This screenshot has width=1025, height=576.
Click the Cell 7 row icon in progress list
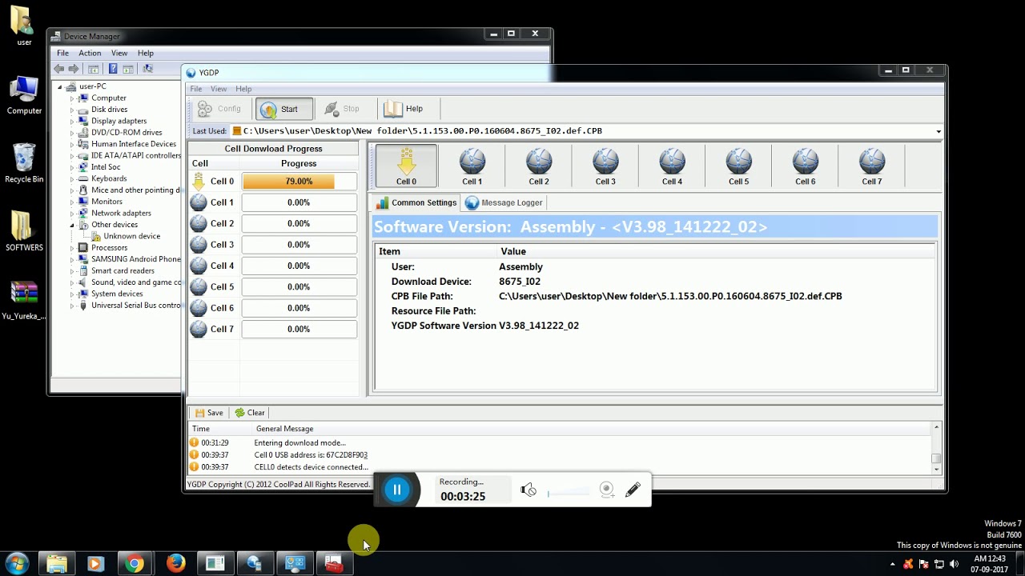click(x=199, y=329)
